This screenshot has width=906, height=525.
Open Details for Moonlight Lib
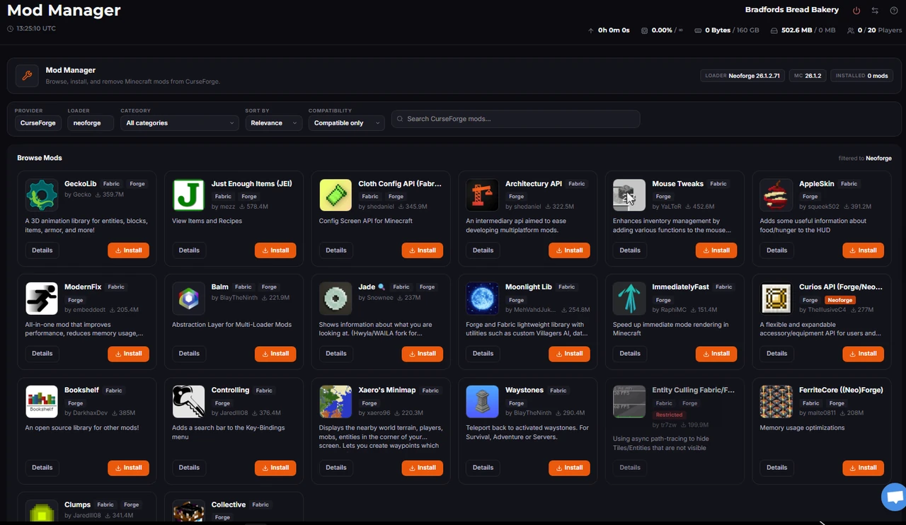pos(483,354)
